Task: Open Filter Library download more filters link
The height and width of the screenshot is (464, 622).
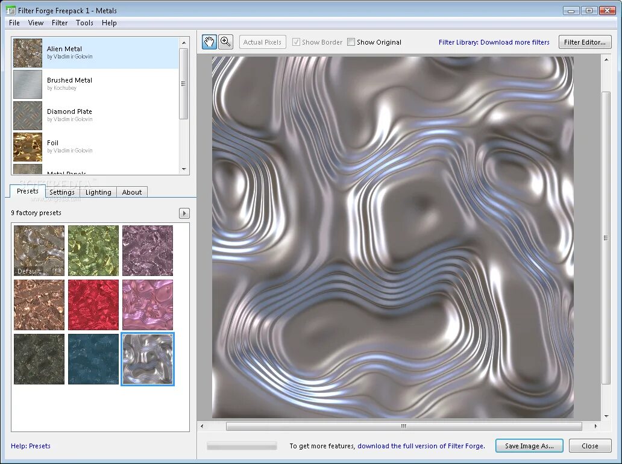Action: pyautogui.click(x=494, y=42)
